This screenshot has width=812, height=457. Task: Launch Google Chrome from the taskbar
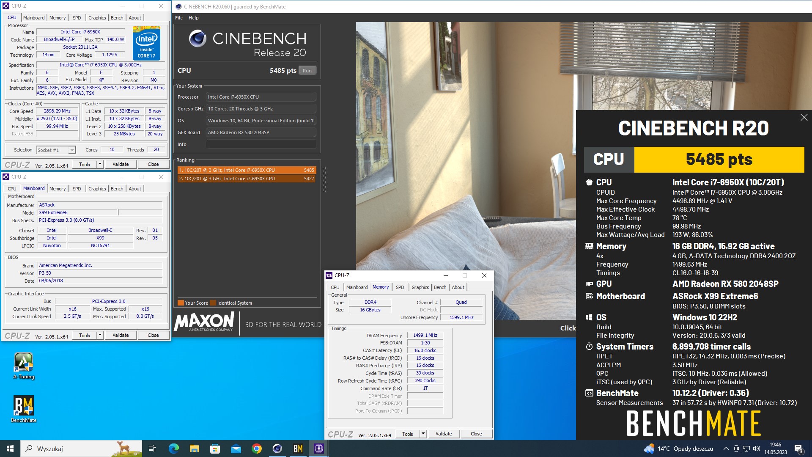[256, 449]
